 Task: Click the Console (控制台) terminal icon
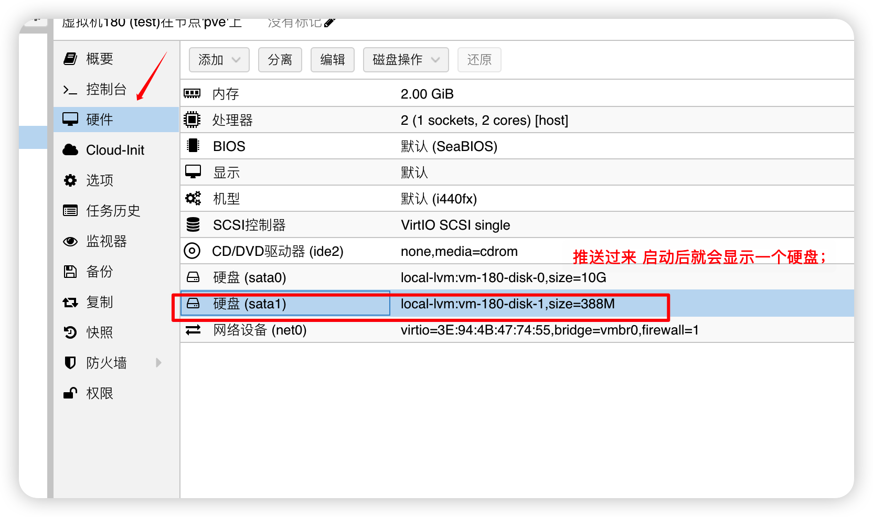(x=70, y=90)
